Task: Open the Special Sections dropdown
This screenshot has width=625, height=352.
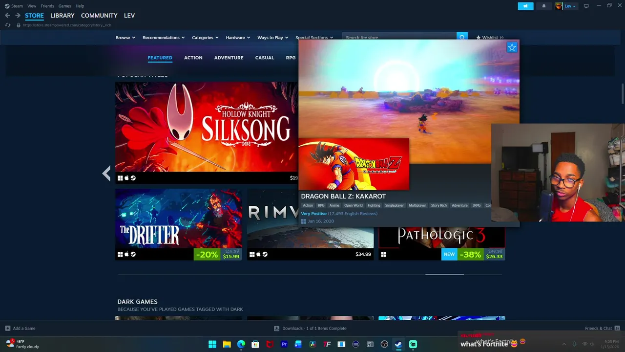Action: click(314, 38)
